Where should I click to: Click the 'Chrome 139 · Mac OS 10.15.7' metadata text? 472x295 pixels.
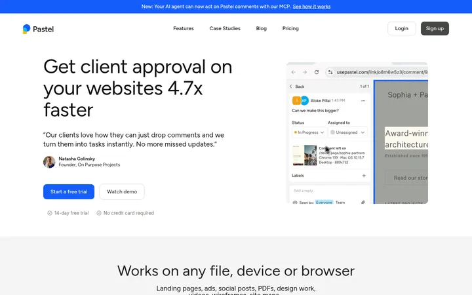coord(342,158)
